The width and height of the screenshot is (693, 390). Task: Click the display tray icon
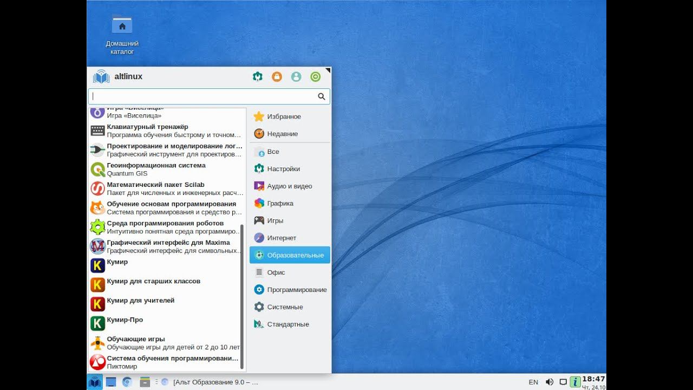coord(563,382)
